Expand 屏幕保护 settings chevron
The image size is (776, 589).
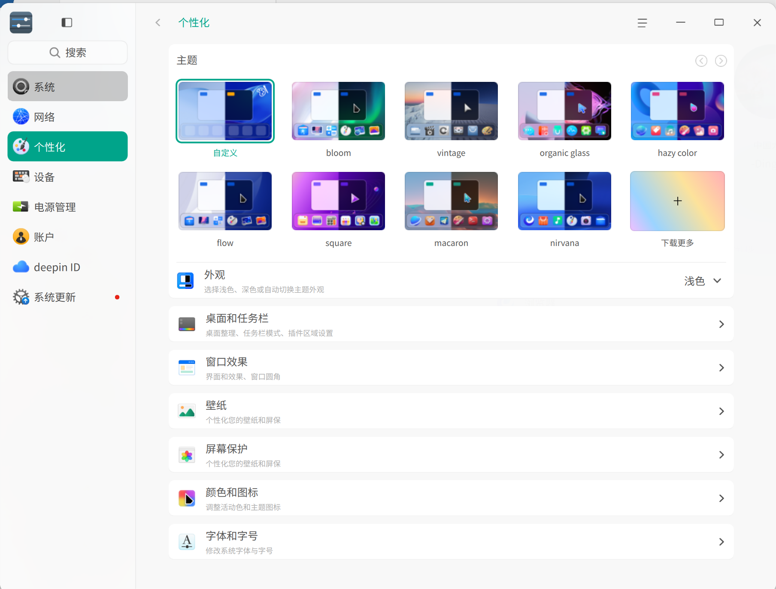pyautogui.click(x=721, y=455)
